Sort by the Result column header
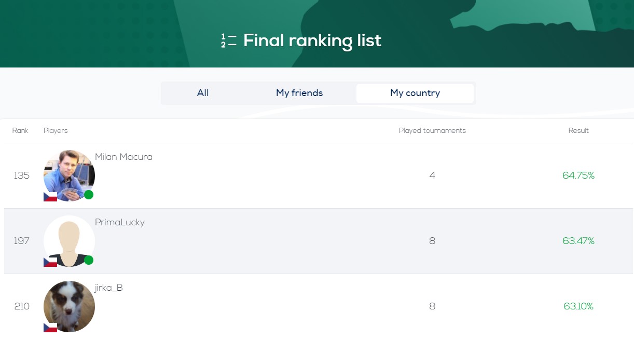 (x=578, y=130)
